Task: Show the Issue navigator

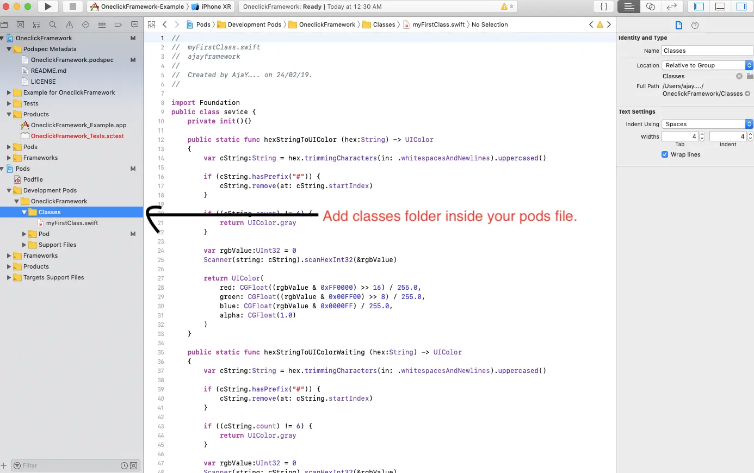Action: pyautogui.click(x=69, y=24)
